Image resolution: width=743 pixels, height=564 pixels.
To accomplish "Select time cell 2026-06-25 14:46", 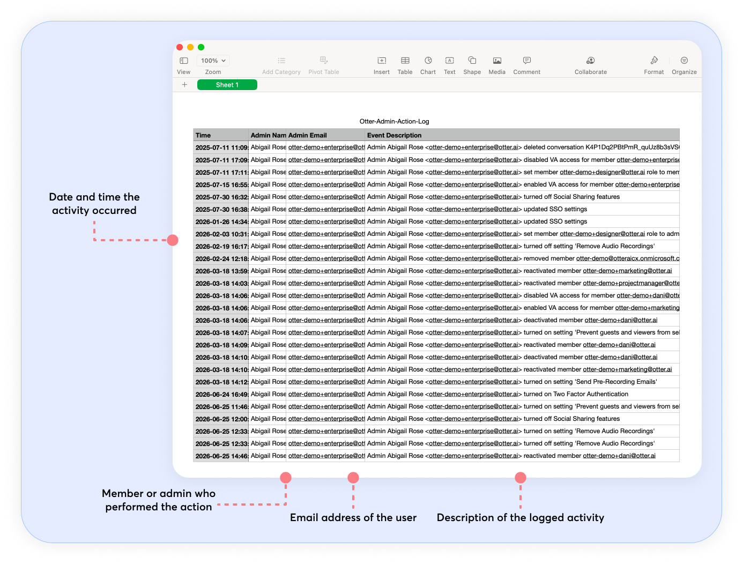I will point(221,456).
